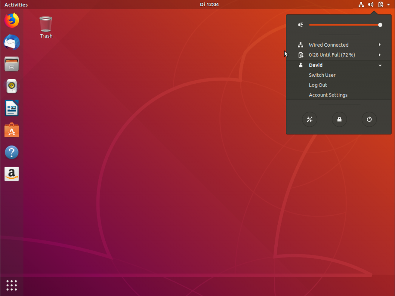Image resolution: width=395 pixels, height=296 pixels.
Task: Collapse the David user submenu arrow
Action: tap(380, 65)
